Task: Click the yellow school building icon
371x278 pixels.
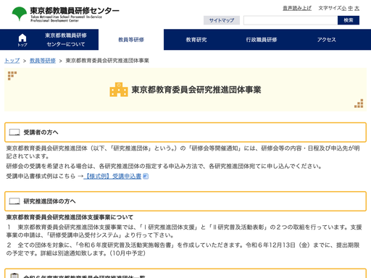Action: pyautogui.click(x=119, y=90)
